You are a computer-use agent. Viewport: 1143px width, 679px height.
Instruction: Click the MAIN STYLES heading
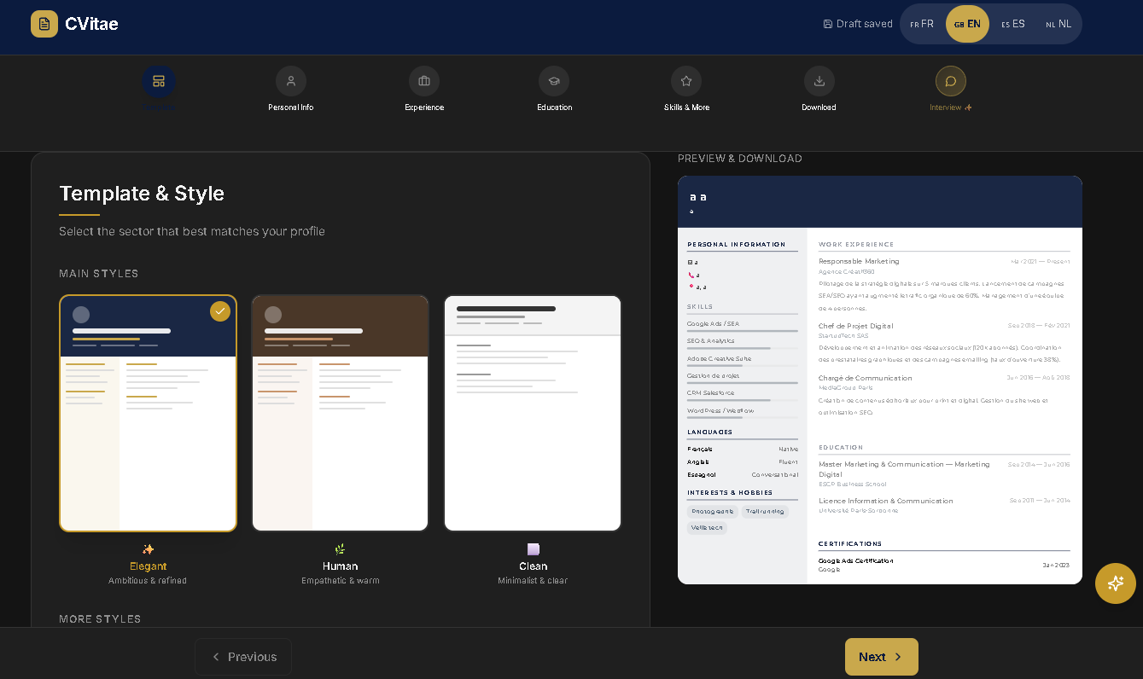point(99,274)
